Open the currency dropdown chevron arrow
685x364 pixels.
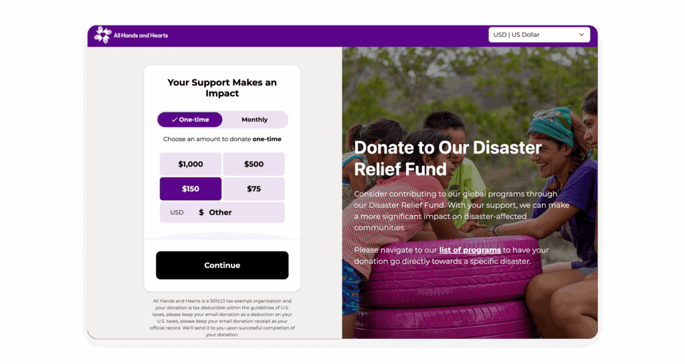click(581, 35)
